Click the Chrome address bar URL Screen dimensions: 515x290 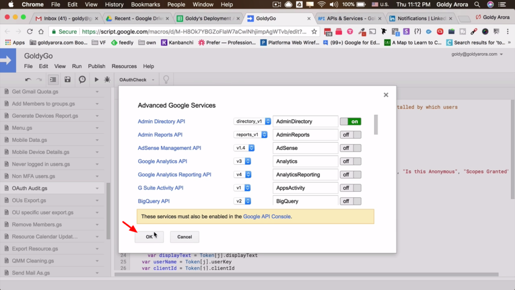click(194, 32)
